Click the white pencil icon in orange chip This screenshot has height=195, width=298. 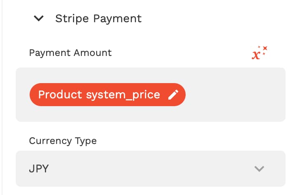coord(173,95)
